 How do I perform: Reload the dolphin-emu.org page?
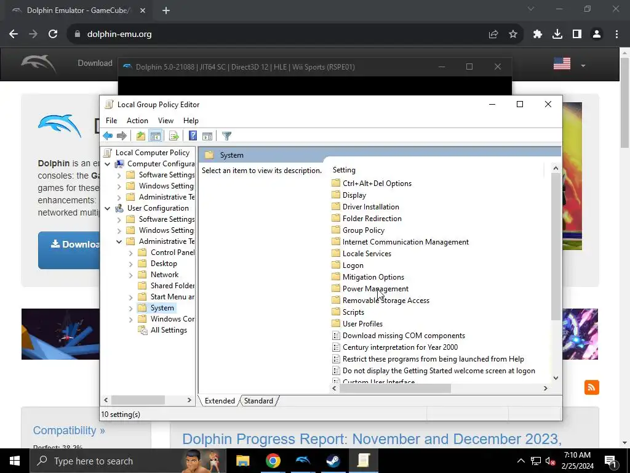(53, 34)
